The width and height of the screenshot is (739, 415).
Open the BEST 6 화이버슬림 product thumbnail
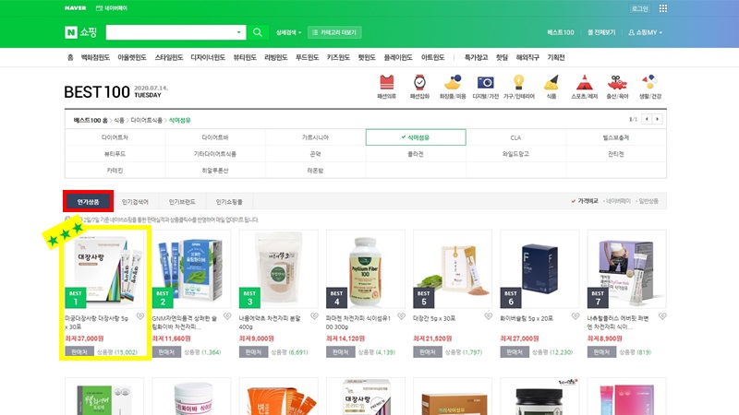click(539, 269)
